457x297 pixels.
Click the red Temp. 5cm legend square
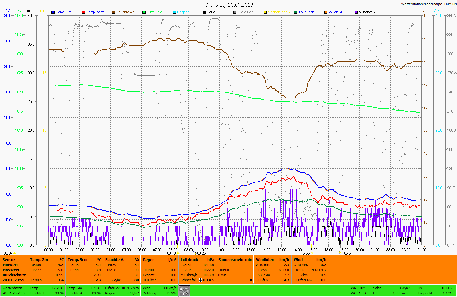click(x=83, y=12)
